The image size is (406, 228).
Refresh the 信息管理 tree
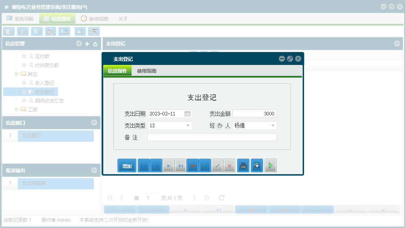[x=95, y=44]
